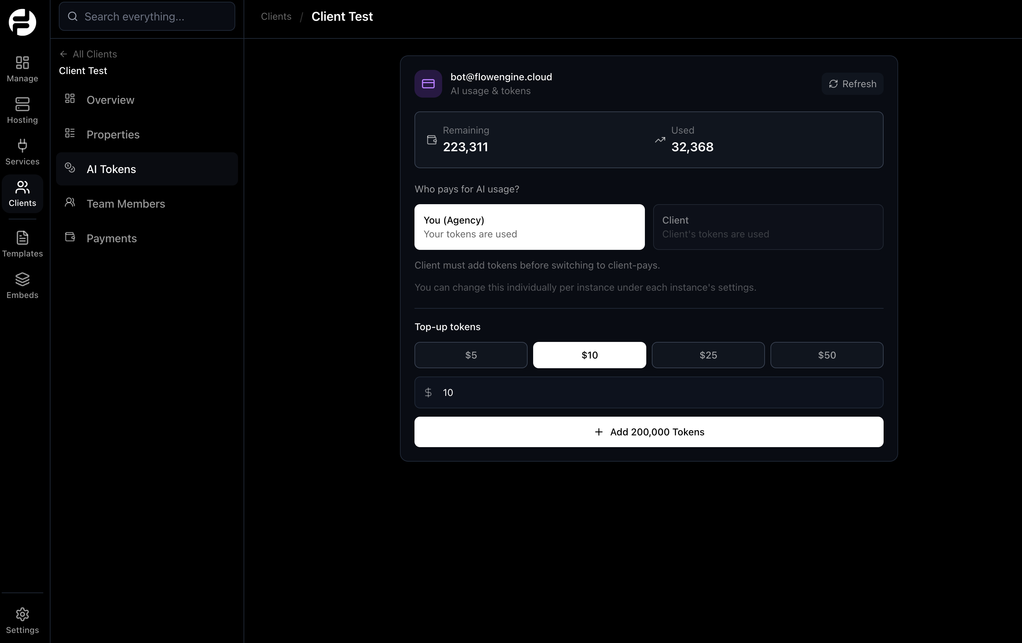This screenshot has width=1022, height=643.
Task: Click Add 200,000 Tokens button
Action: (648, 432)
